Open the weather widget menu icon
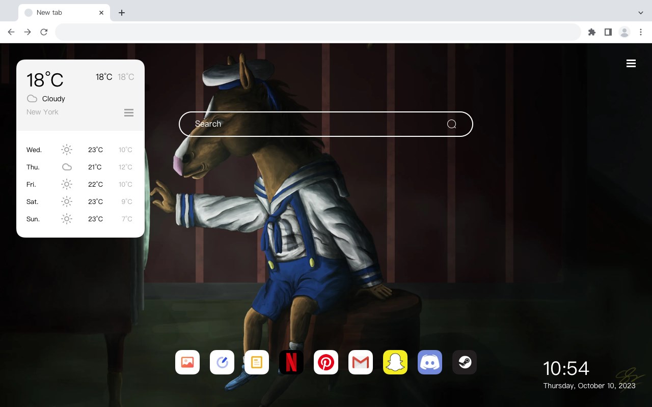This screenshot has height=407, width=652. click(x=129, y=112)
